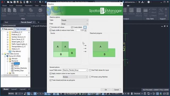Open the Home ribbon tab
The height and width of the screenshot is (96, 170).
point(5,6)
